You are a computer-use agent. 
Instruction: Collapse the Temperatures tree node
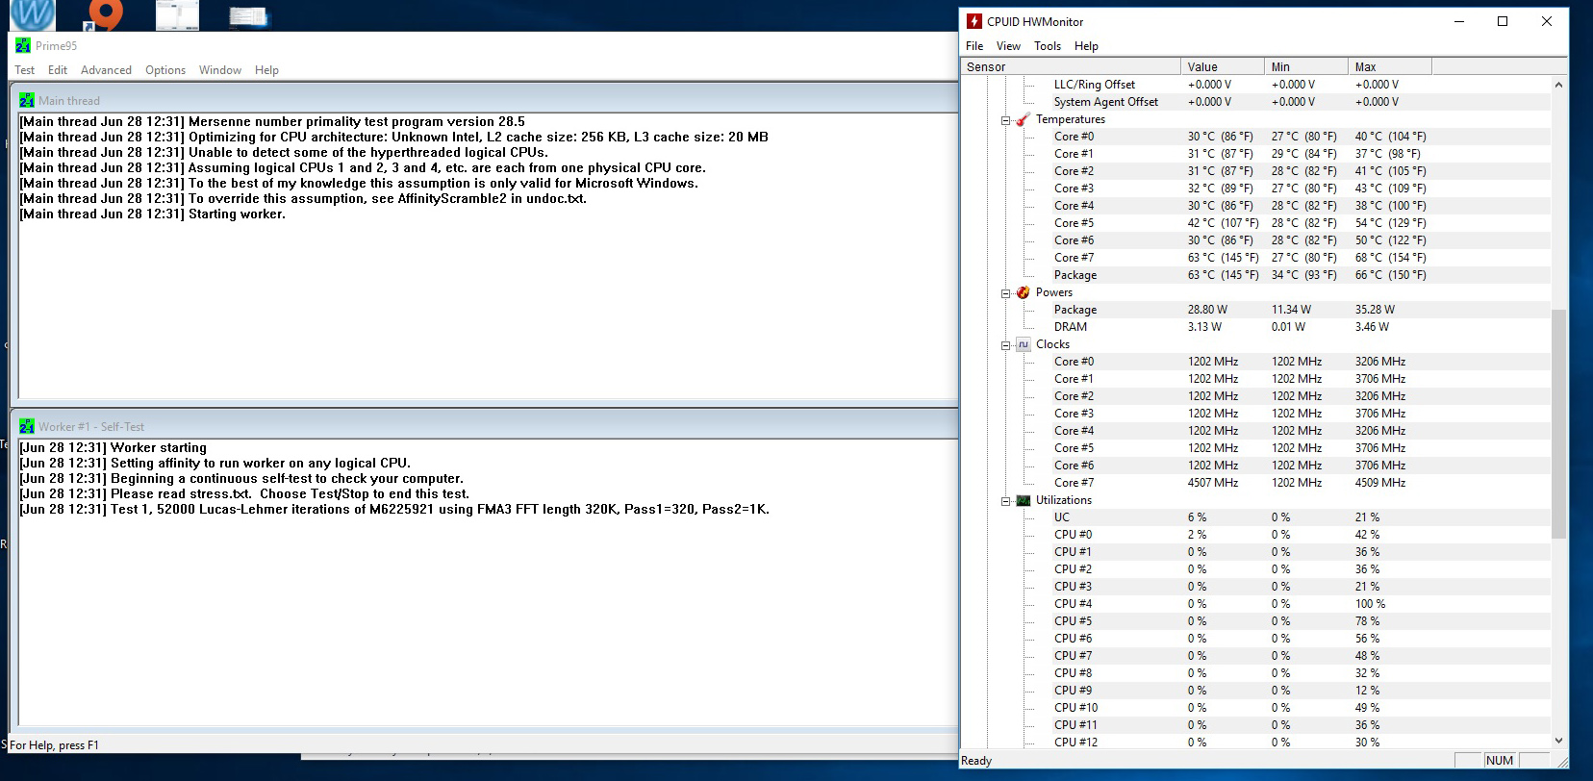pos(1005,120)
